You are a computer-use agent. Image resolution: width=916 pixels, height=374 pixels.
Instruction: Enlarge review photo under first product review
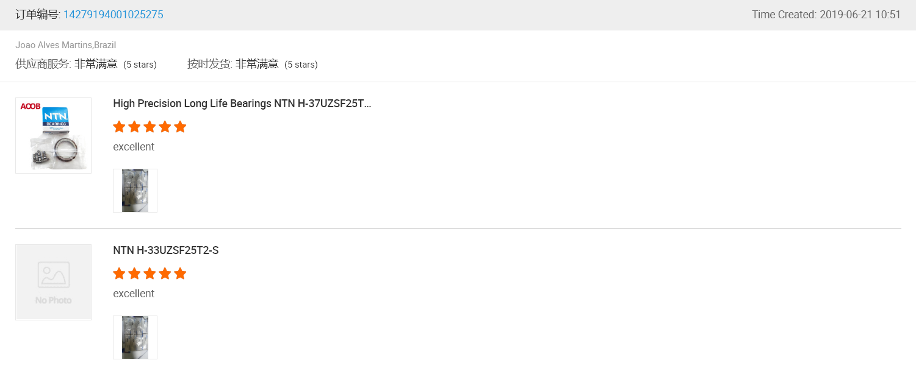(135, 191)
